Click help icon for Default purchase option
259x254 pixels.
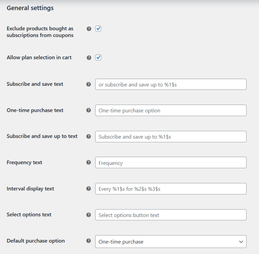(89, 241)
